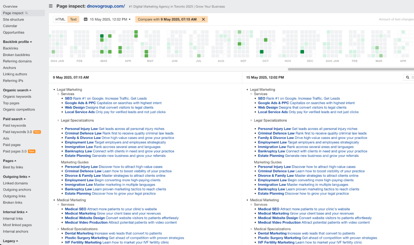Click the calendar icon beside the date selector
Image resolution: width=414 pixels, height=245 pixels.
(85, 19)
